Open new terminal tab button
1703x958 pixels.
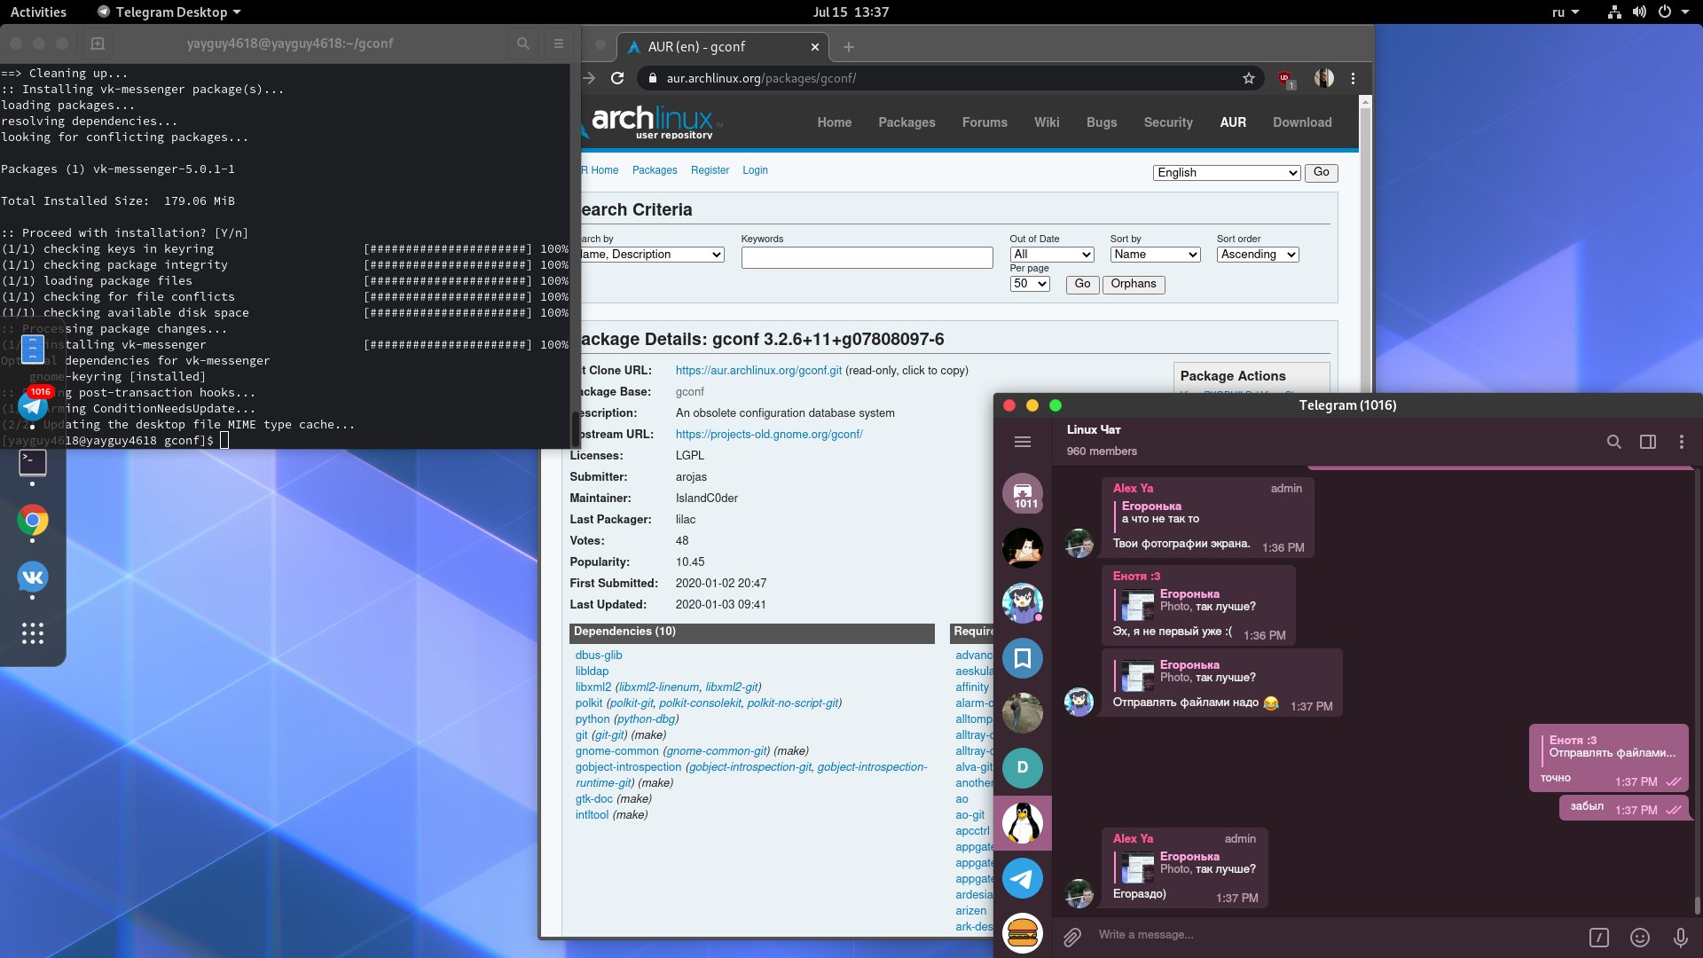coord(98,43)
